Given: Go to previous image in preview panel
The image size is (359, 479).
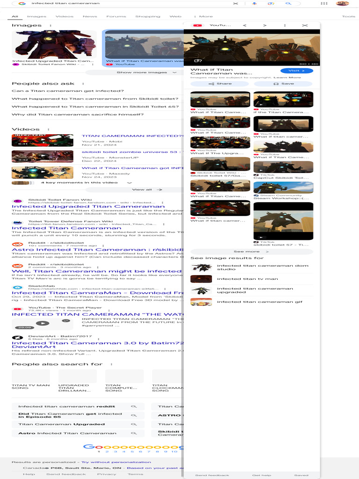Looking at the screenshot, I should pos(244,25).
